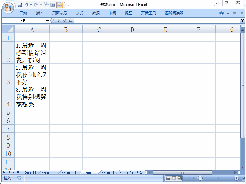Open the 插入 ribbon tab
Screen dimensions: 246x184
pyautogui.click(x=40, y=13)
